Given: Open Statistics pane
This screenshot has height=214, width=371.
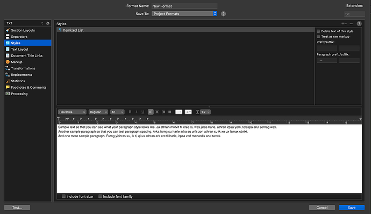Looking at the screenshot, I should click(x=27, y=81).
